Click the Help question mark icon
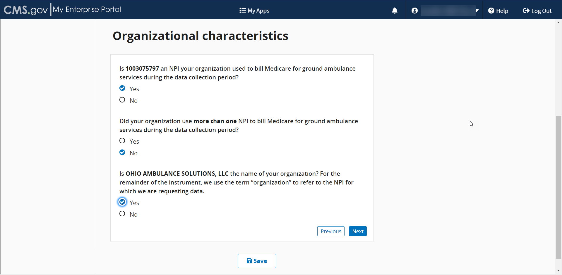The image size is (562, 275). (x=491, y=11)
